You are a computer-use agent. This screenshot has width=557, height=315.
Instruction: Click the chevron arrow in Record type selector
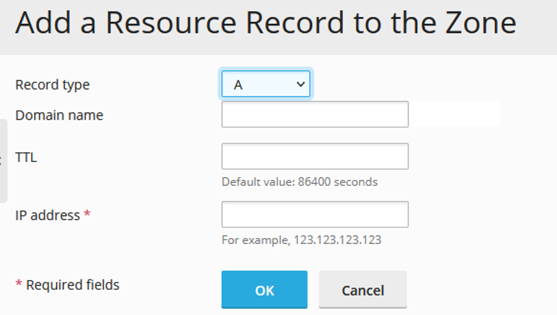300,85
